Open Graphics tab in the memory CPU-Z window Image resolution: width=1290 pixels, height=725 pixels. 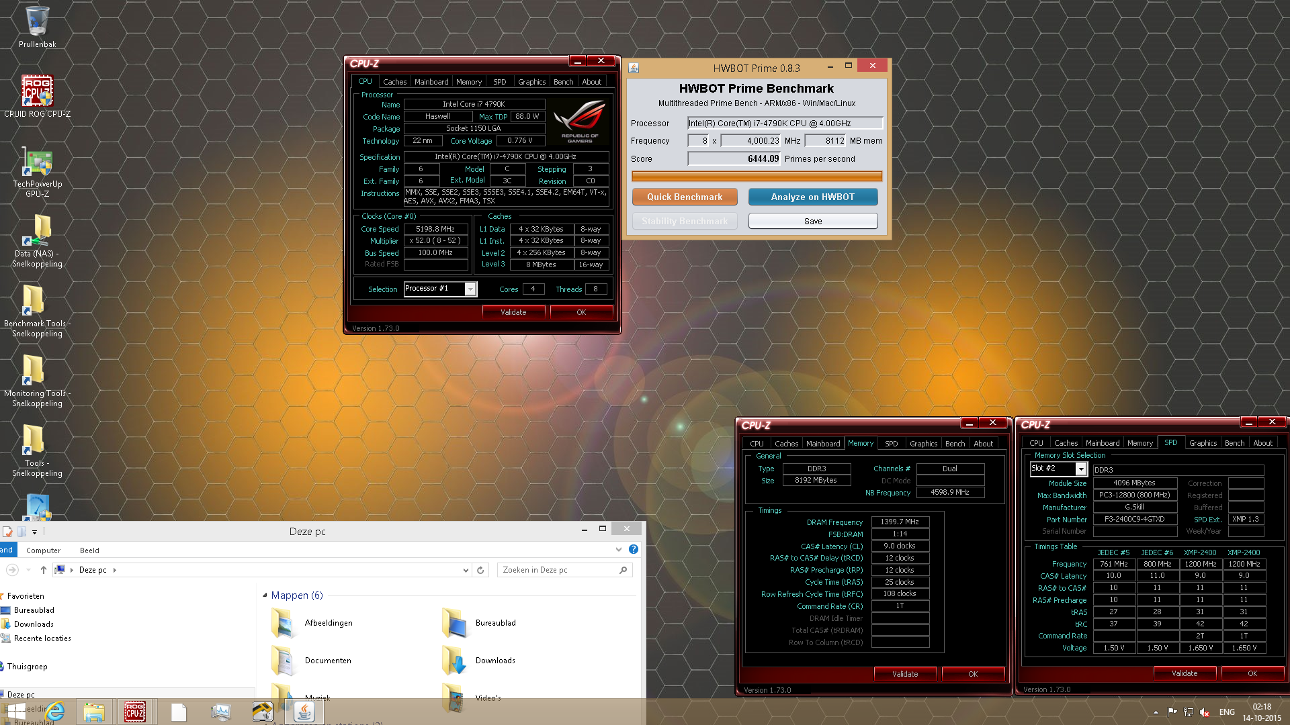click(x=923, y=444)
